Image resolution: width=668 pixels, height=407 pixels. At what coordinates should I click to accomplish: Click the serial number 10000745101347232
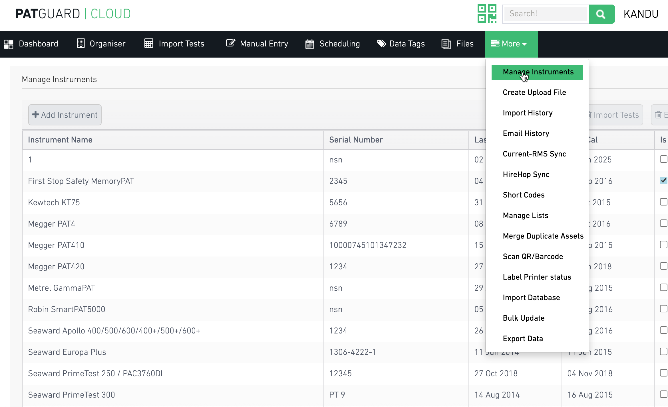coord(368,245)
